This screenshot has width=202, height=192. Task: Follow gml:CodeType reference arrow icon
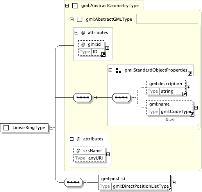192,115
